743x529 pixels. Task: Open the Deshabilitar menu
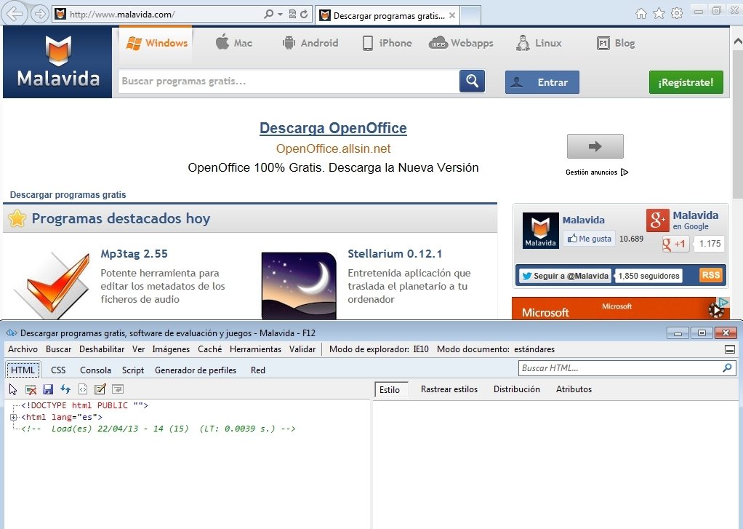pyautogui.click(x=102, y=349)
